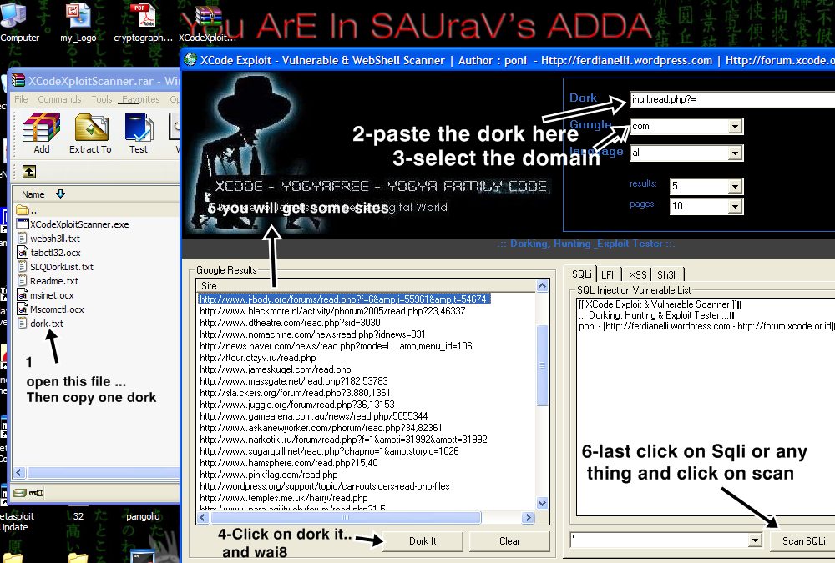Select the www.sugarquill.net result row
Screen dimensions: 835x563
[x=329, y=451]
